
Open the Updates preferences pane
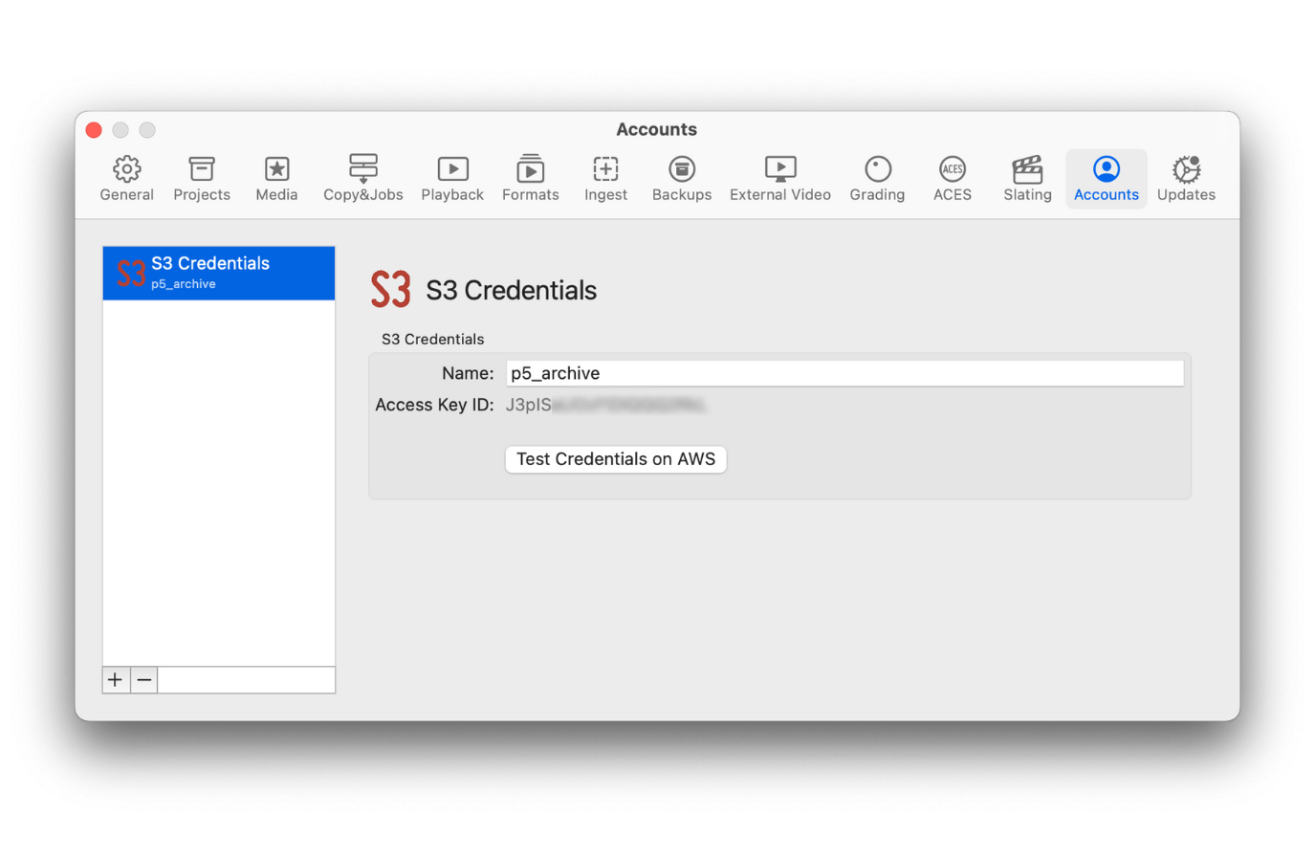pyautogui.click(x=1186, y=179)
